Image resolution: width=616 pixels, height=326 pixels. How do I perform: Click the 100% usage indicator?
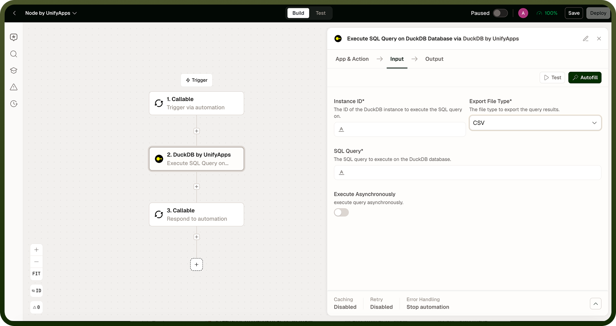click(547, 13)
